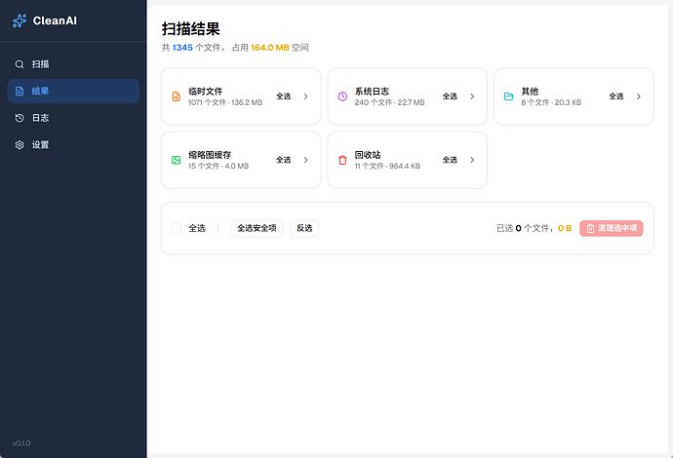Click the 全选安全项 button
Viewport: 673px width, 458px height.
click(257, 228)
